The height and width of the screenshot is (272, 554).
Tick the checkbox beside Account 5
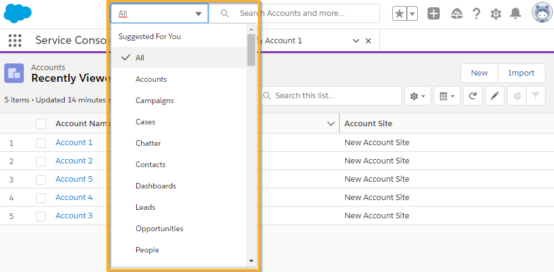pyautogui.click(x=41, y=179)
